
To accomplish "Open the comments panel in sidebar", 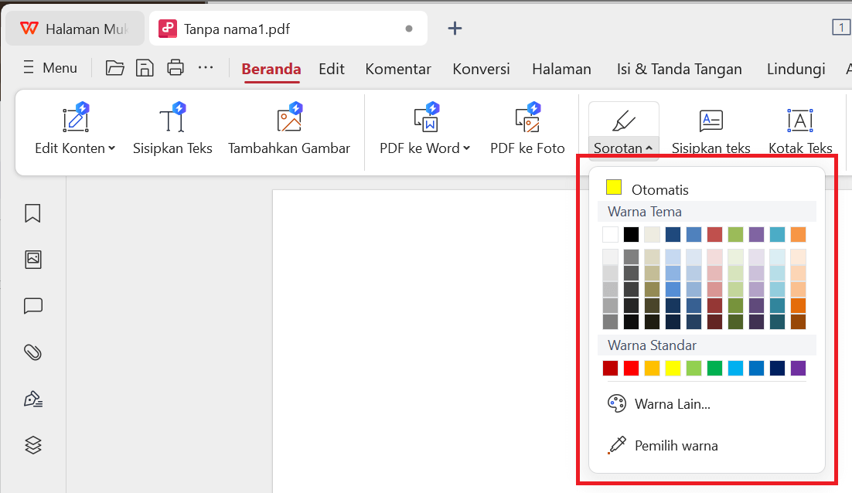I will (32, 306).
